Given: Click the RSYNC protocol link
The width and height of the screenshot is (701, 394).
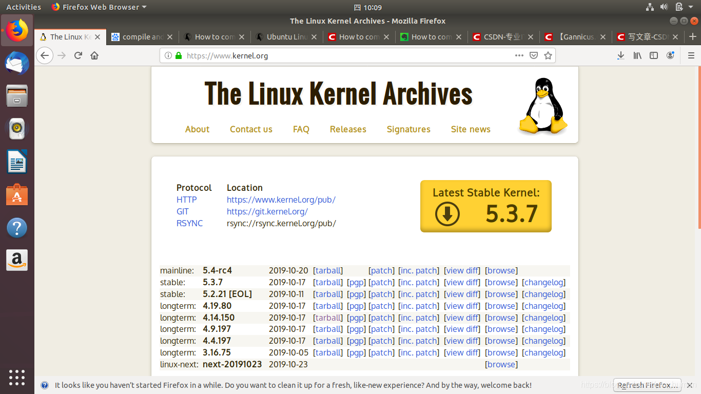Looking at the screenshot, I should pos(189,223).
